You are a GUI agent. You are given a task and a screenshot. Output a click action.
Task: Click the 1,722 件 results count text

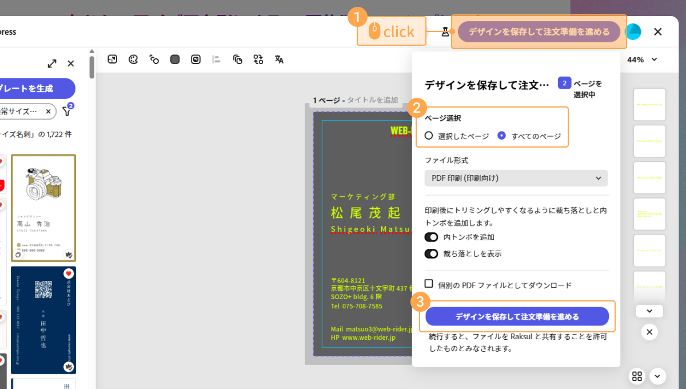click(60, 134)
